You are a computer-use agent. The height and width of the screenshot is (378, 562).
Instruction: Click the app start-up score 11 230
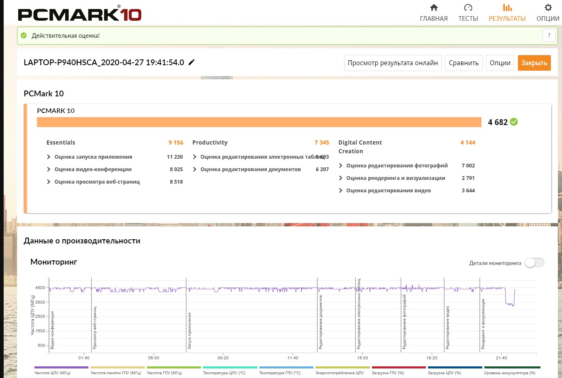(x=175, y=157)
